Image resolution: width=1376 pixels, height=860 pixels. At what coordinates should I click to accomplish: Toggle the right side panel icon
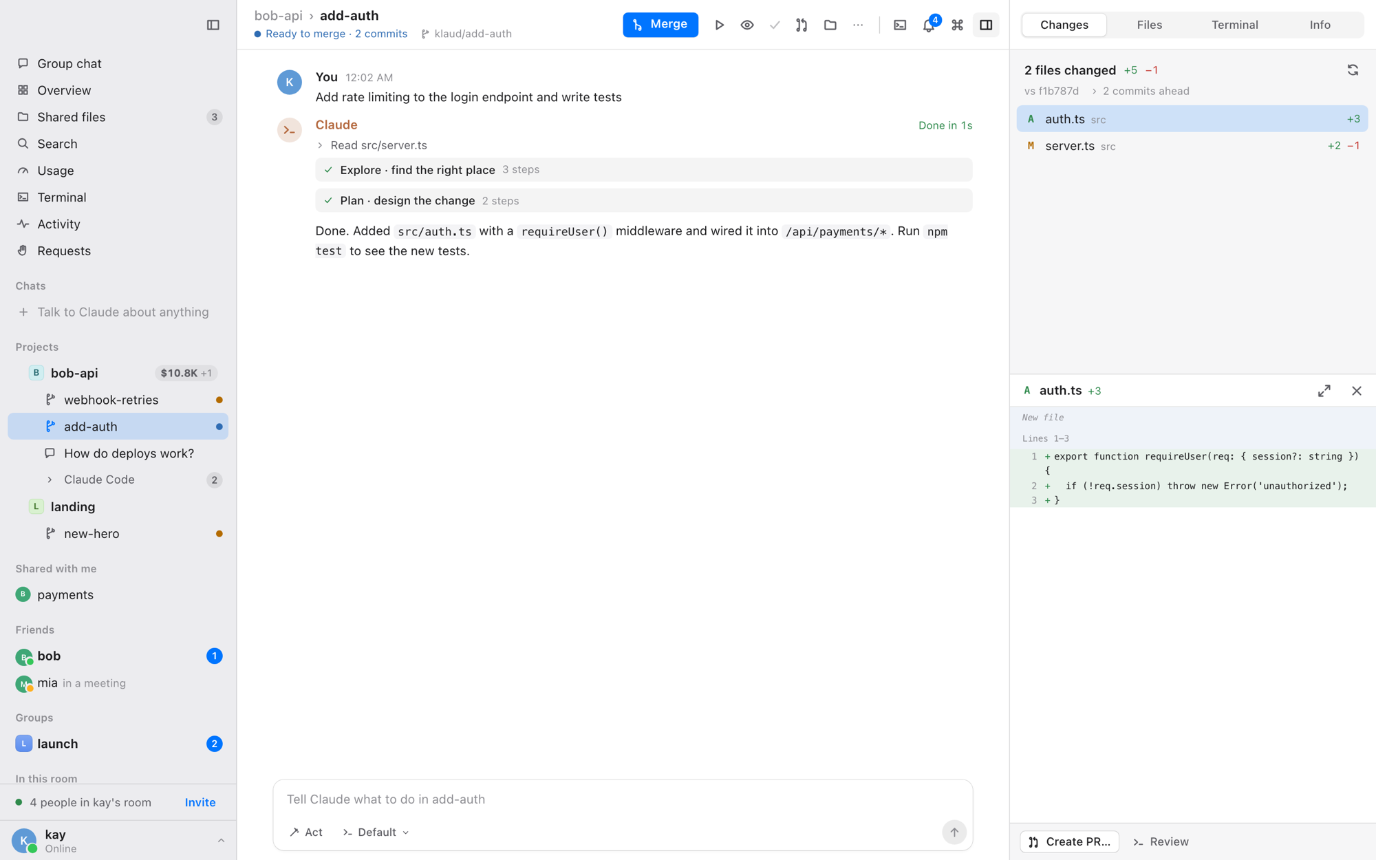(x=986, y=25)
